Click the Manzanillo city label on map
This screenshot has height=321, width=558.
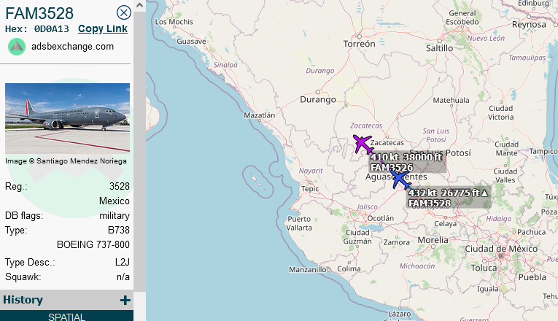point(308,270)
